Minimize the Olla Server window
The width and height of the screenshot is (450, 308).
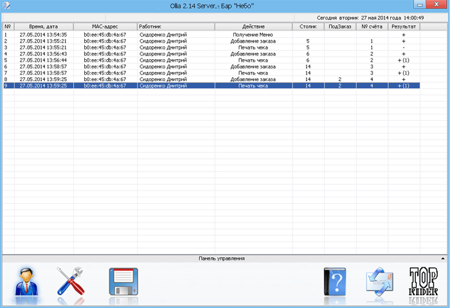(x=420, y=5)
